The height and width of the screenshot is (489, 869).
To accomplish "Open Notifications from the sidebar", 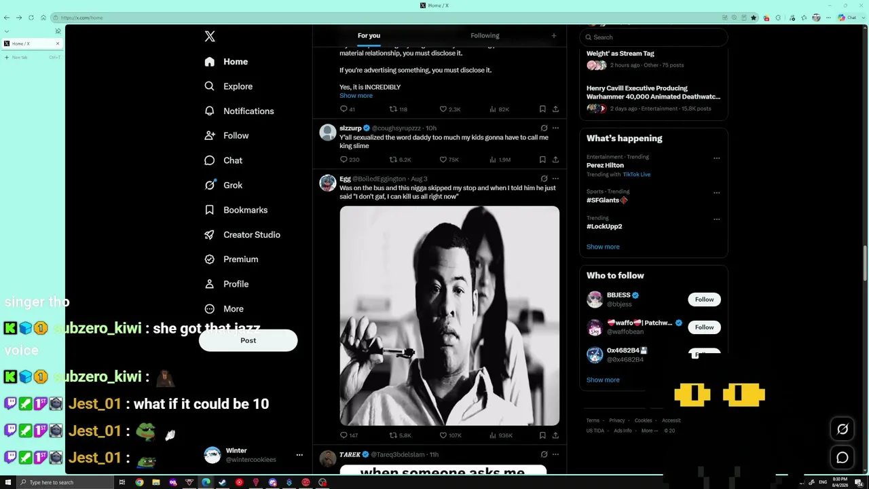I will pos(239,111).
